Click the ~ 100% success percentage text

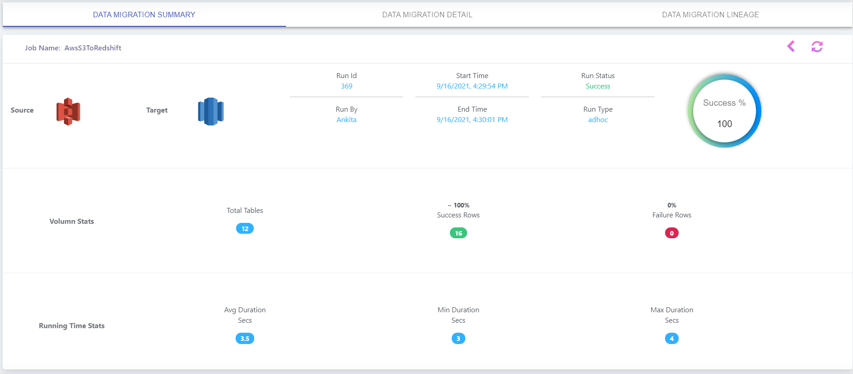click(459, 205)
